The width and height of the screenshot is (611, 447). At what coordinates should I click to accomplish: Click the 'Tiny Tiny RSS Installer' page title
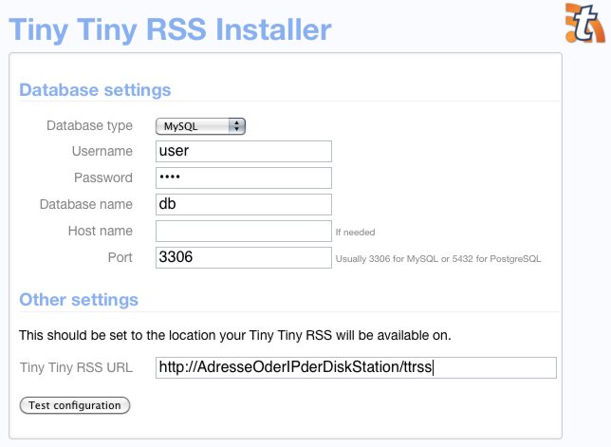click(x=171, y=29)
